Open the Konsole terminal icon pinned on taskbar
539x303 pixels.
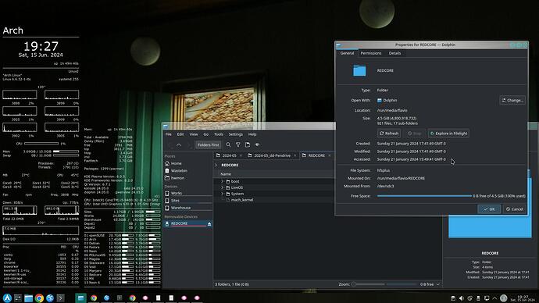tap(60, 298)
